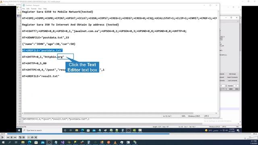Open taskbar Search icon
Viewport: 258px width, 145px height.
coord(10,142)
